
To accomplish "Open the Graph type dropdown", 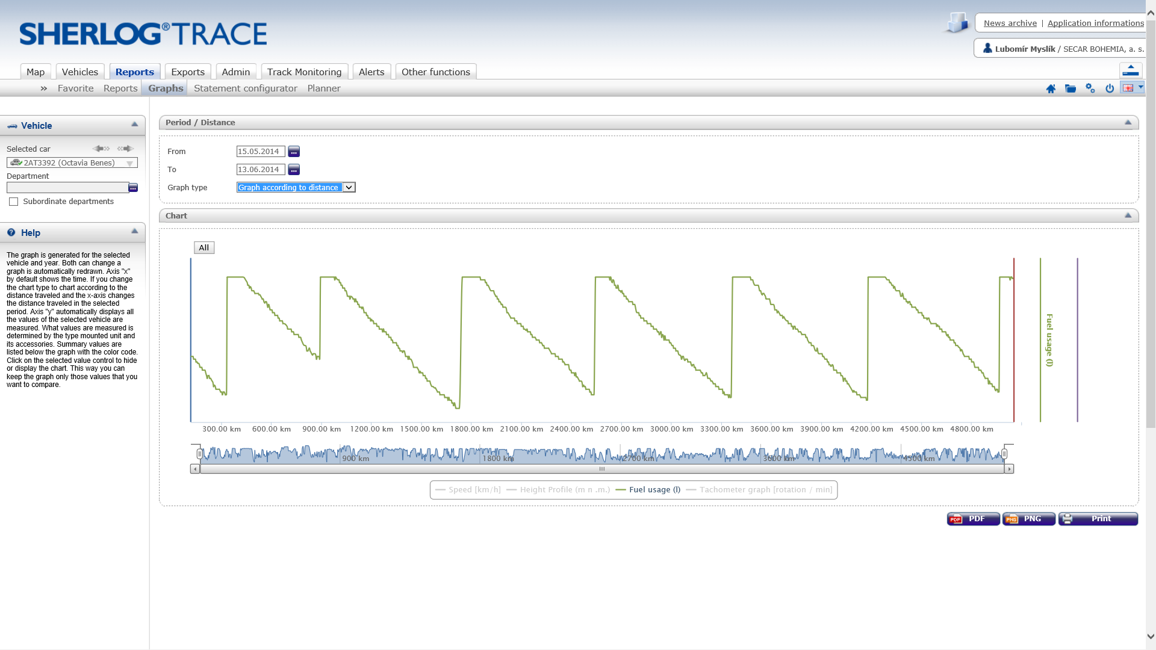I will [296, 188].
